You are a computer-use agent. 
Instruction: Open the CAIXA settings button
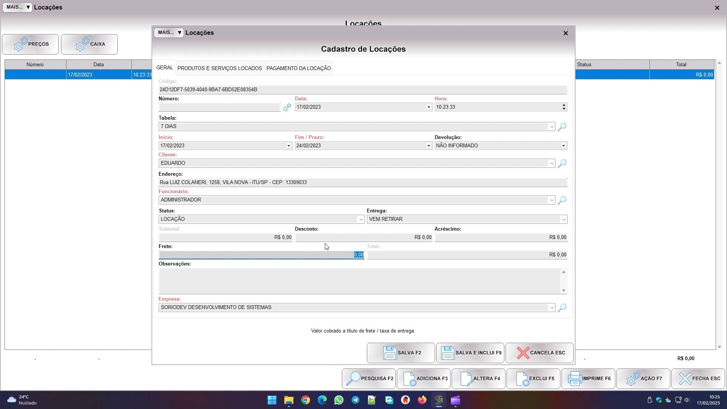click(89, 44)
